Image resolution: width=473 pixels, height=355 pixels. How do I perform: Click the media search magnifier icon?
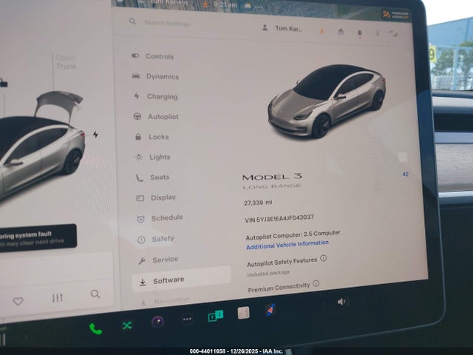pos(95,294)
